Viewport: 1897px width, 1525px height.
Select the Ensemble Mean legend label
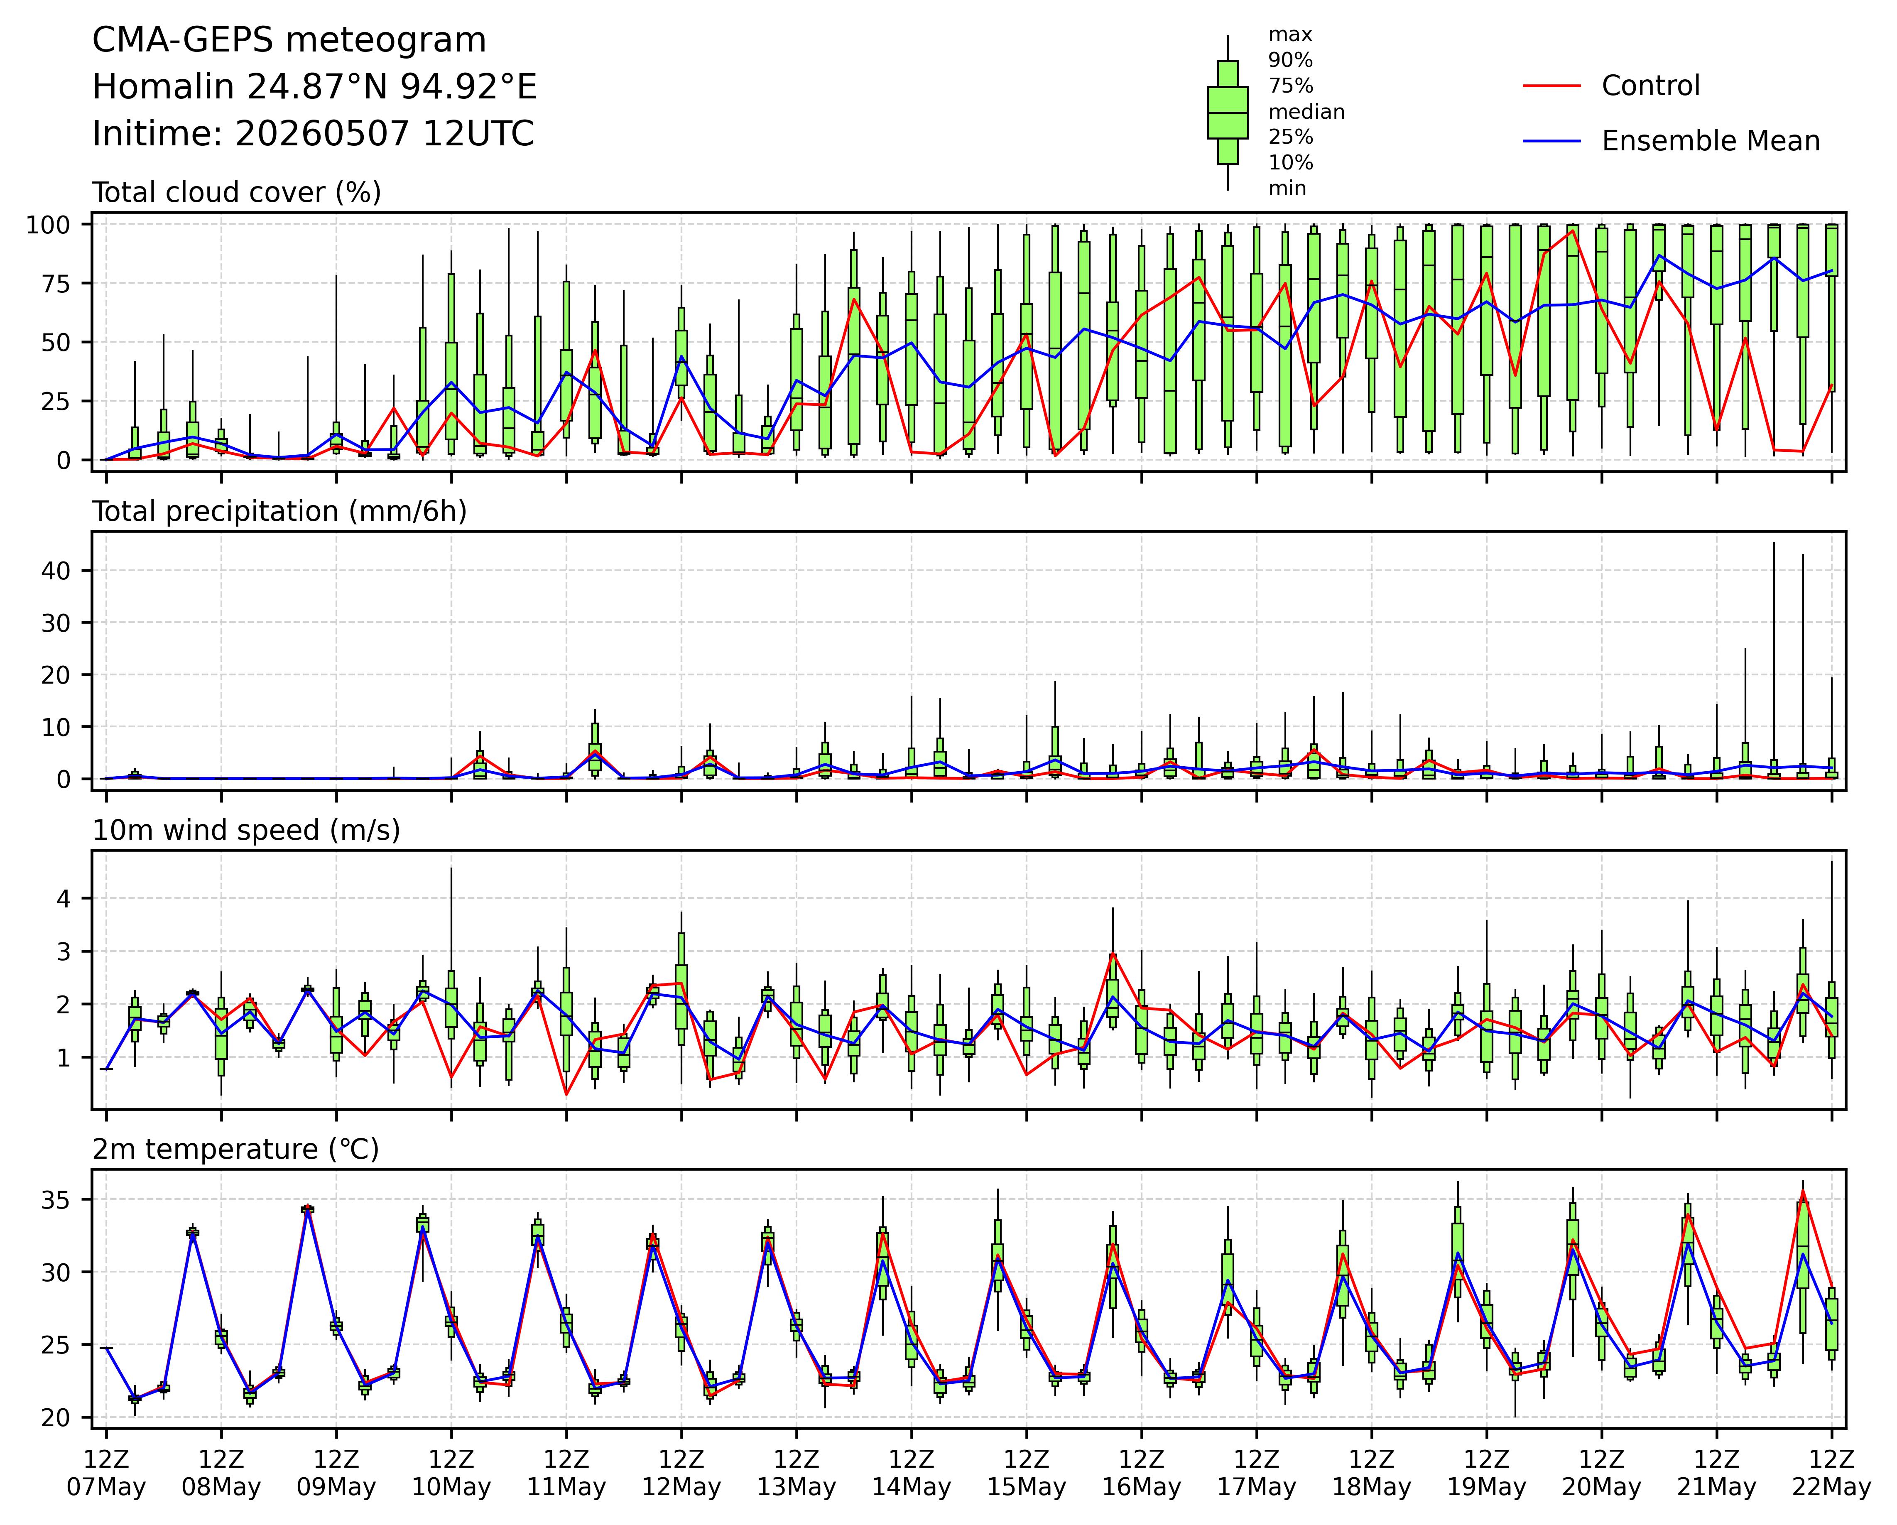(1711, 141)
